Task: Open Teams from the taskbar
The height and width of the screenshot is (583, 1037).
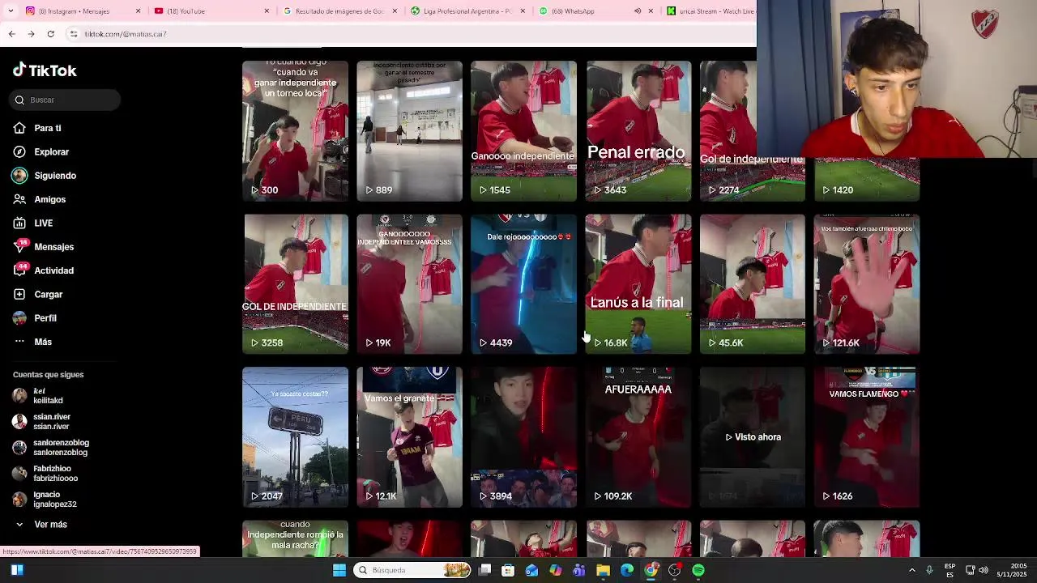Action: point(579,570)
